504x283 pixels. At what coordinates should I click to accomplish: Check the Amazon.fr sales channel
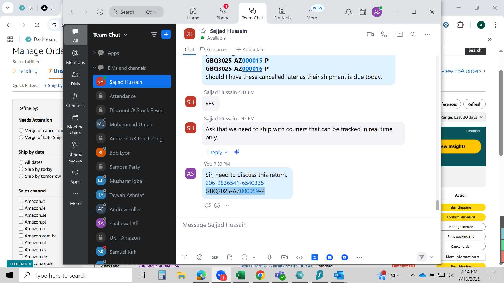(21, 229)
